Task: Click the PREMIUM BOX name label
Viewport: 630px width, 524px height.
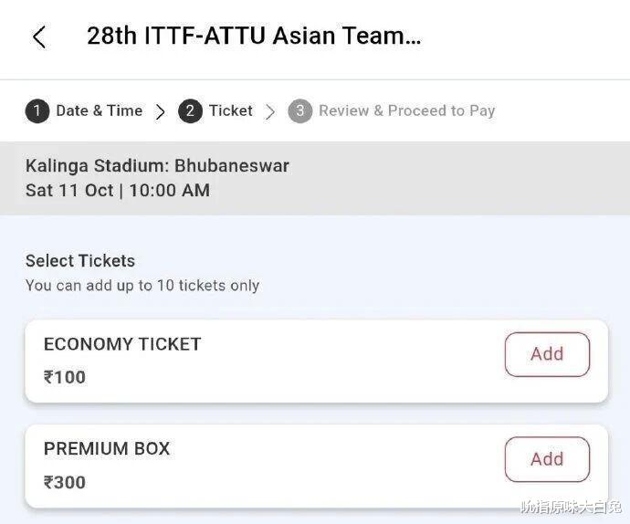Action: 107,449
